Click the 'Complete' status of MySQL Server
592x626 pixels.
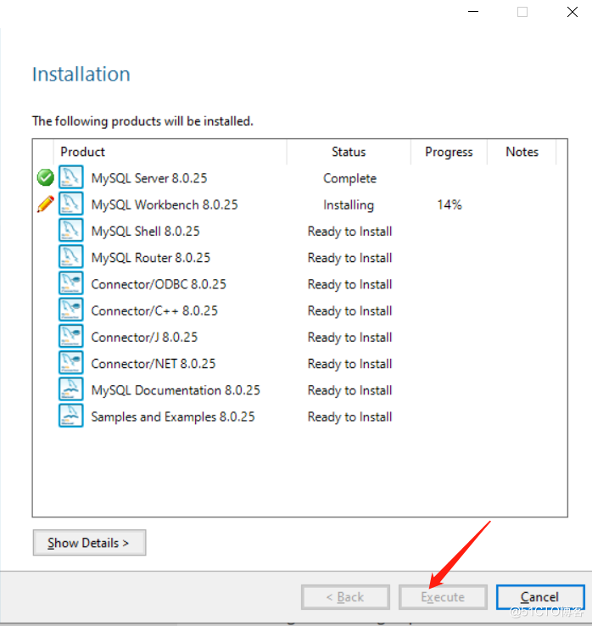[x=349, y=178]
